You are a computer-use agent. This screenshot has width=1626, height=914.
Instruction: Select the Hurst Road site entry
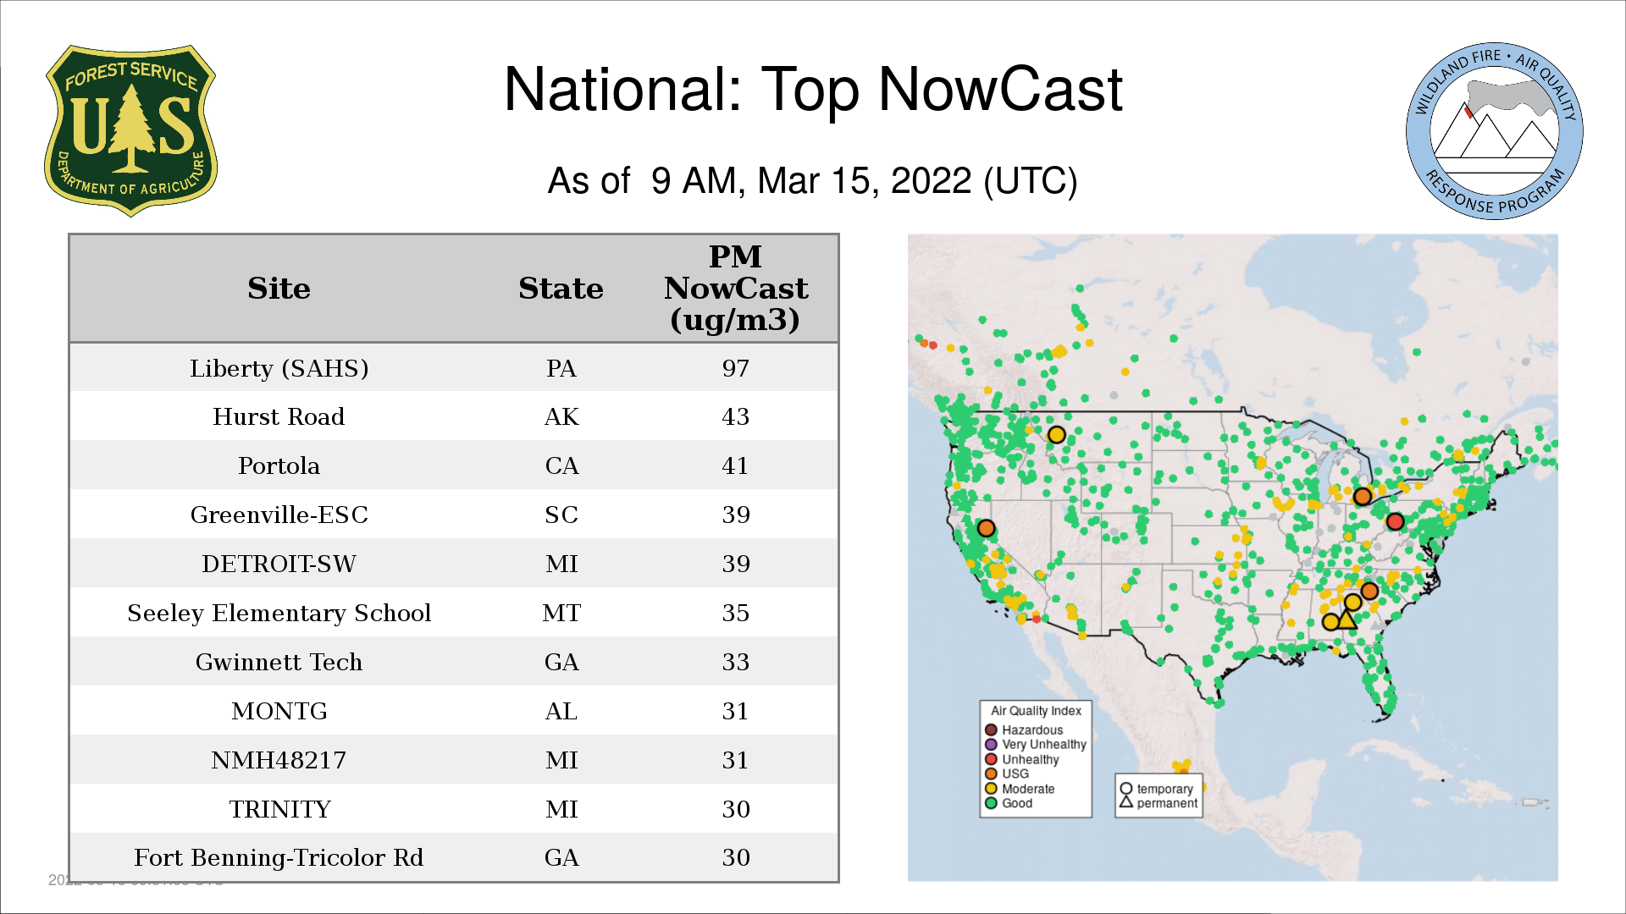click(x=279, y=417)
